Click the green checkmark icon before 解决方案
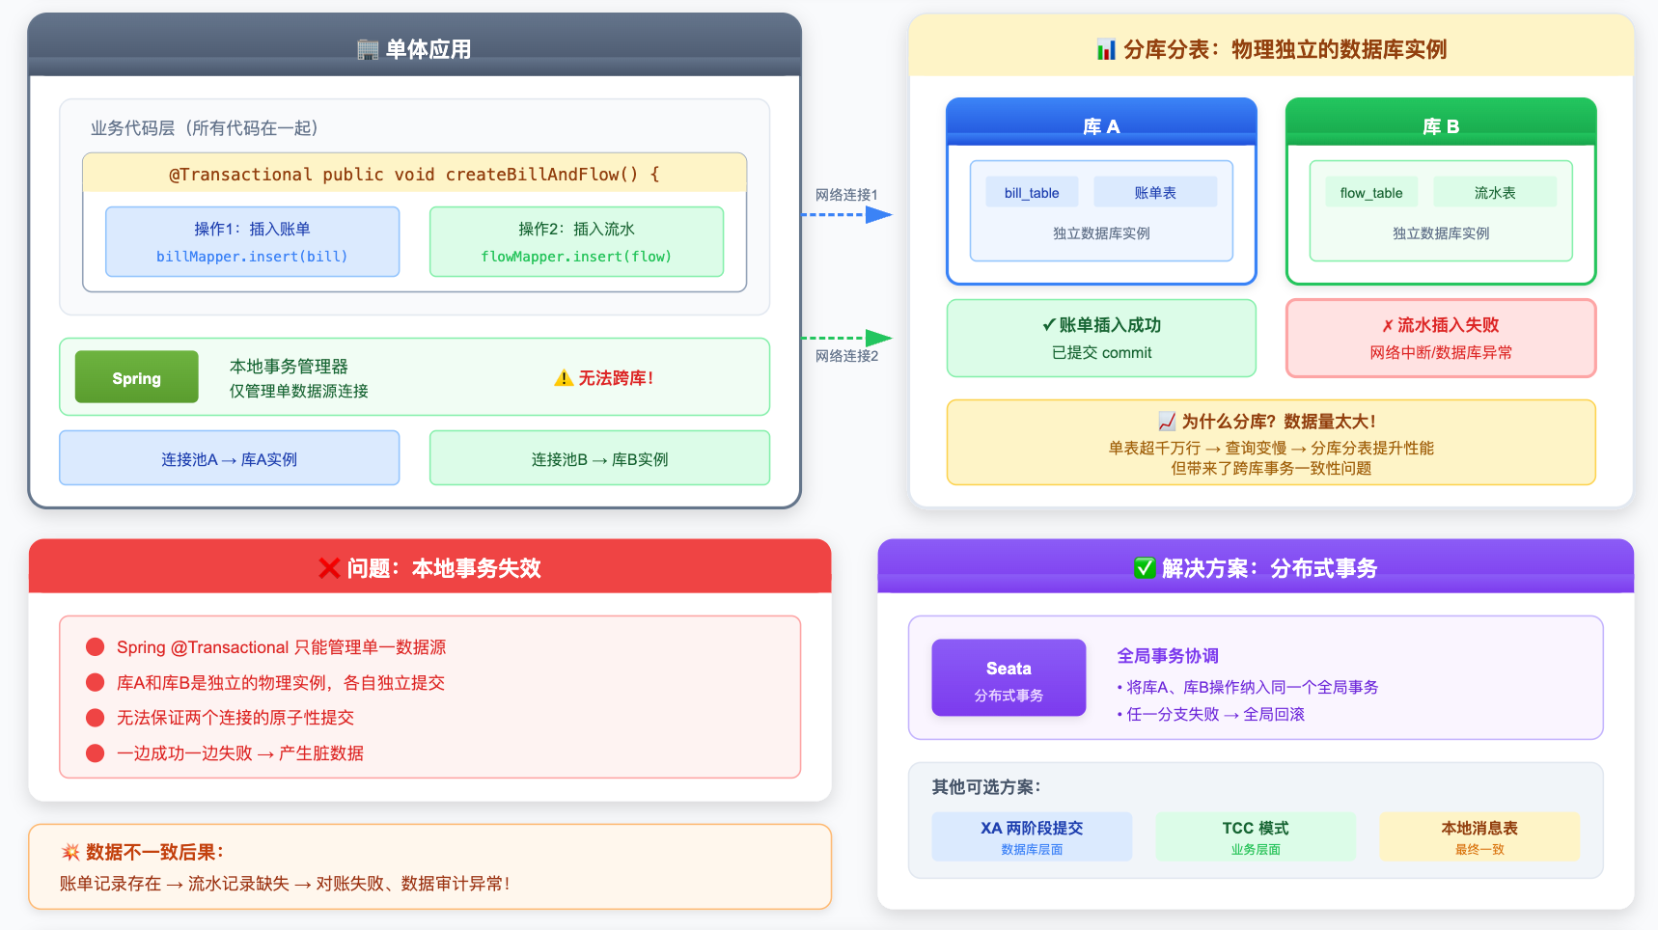Screen dimensions: 1658x930 [1145, 568]
